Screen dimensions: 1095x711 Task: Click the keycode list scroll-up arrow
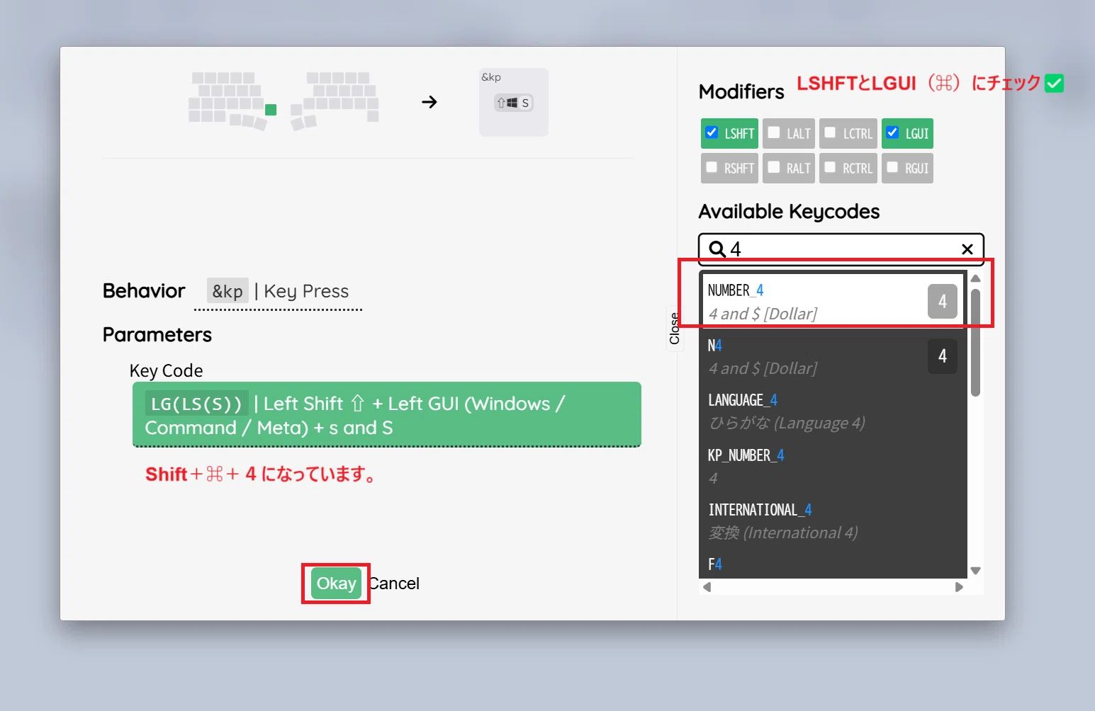[x=975, y=278]
